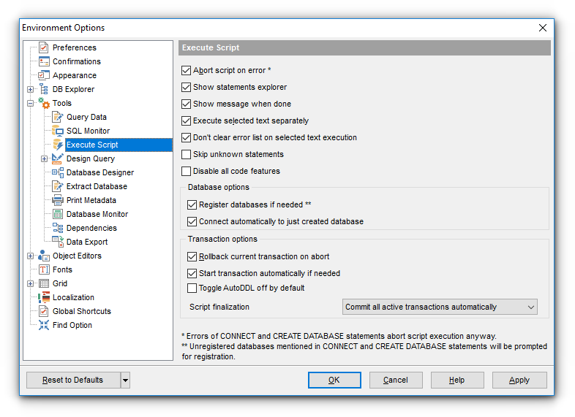Click the Global Shortcuts icon

point(44,311)
